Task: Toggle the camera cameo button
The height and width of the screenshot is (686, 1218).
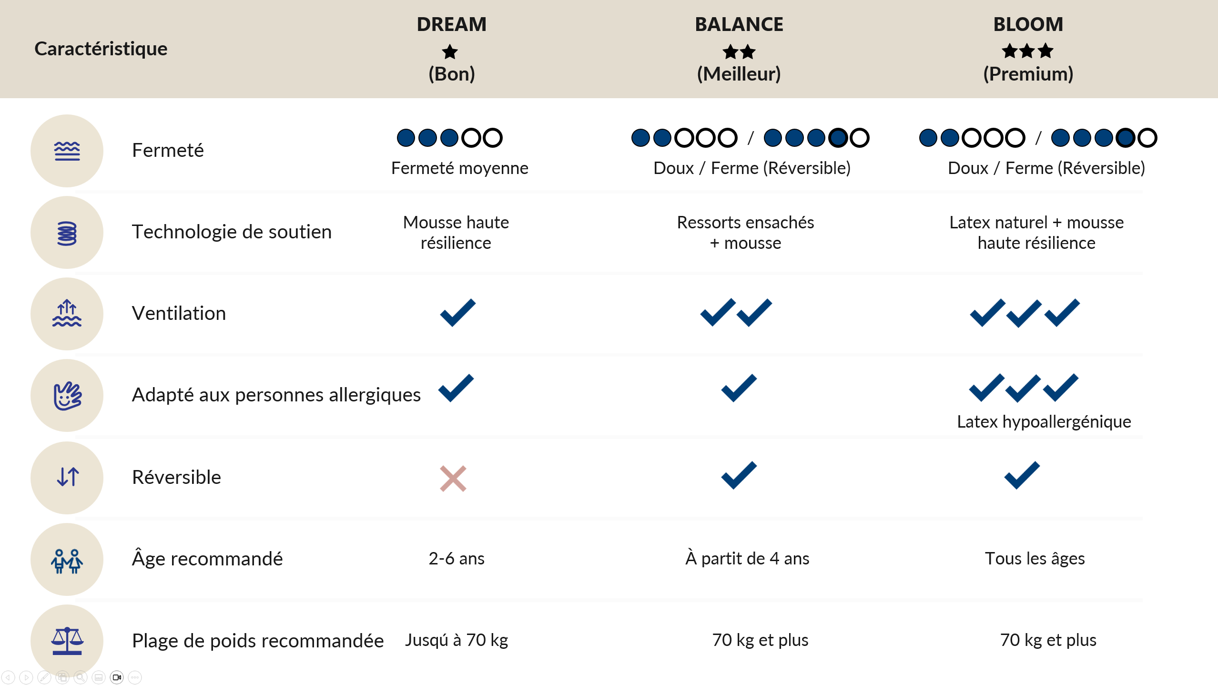Action: click(117, 677)
